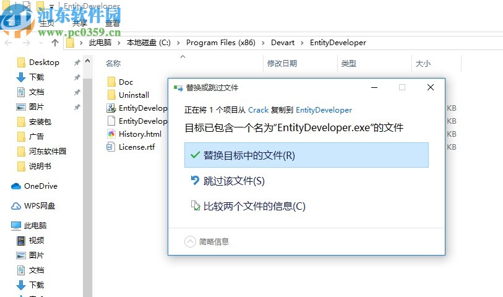Sort by 大小 column header
The width and height of the screenshot is (503, 297).
(423, 64)
